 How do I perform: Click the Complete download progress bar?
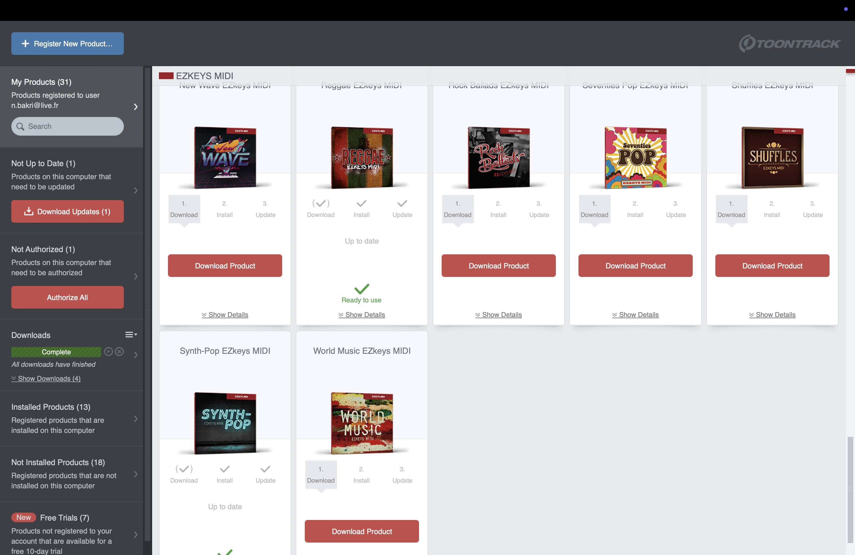point(56,352)
